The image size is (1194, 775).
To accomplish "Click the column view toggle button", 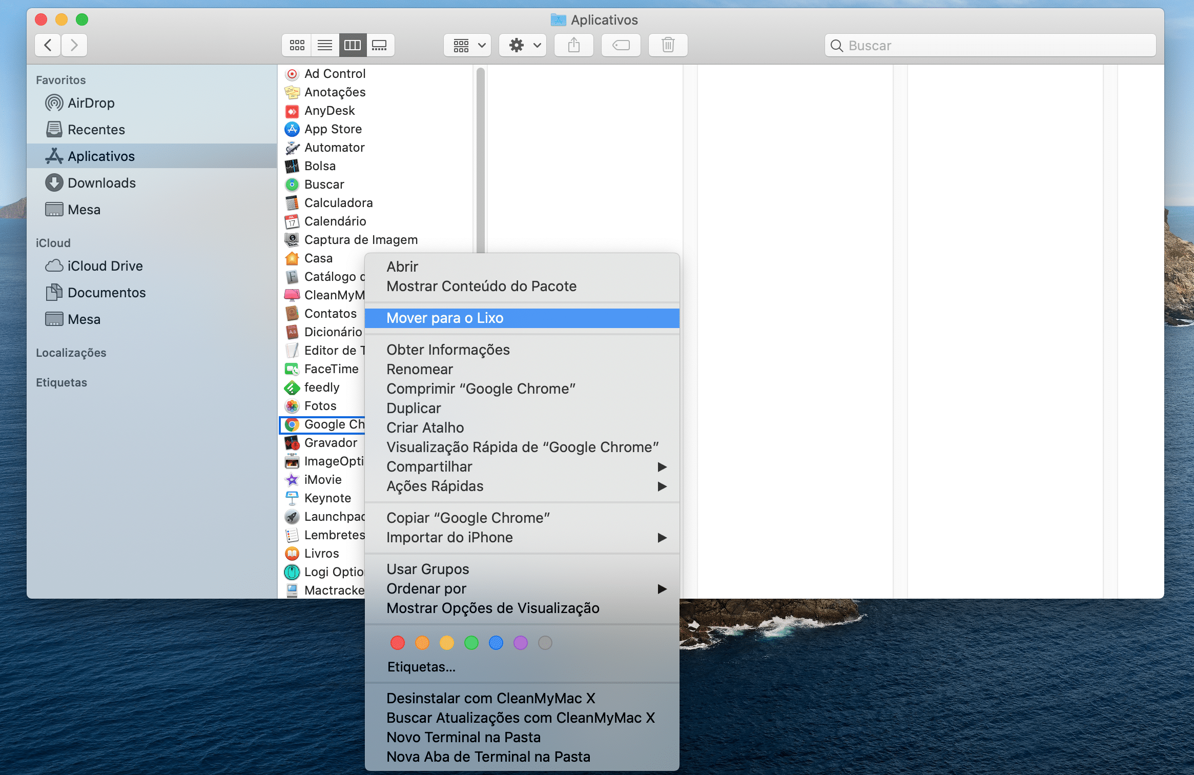I will (353, 45).
